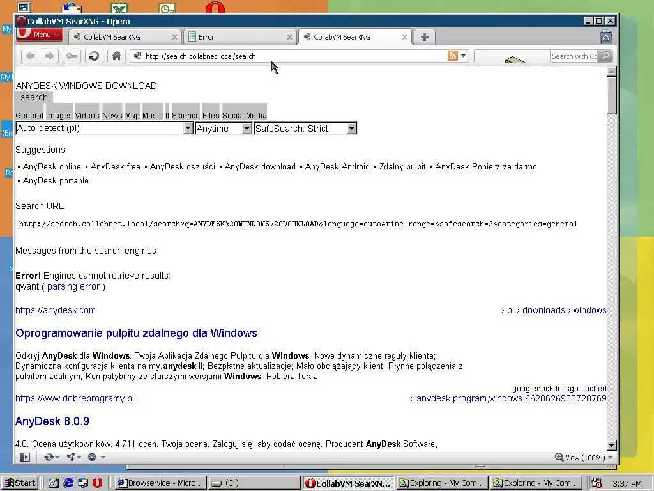Click the RSS feed icon
Viewport: 654px width, 491px height.
coord(453,56)
